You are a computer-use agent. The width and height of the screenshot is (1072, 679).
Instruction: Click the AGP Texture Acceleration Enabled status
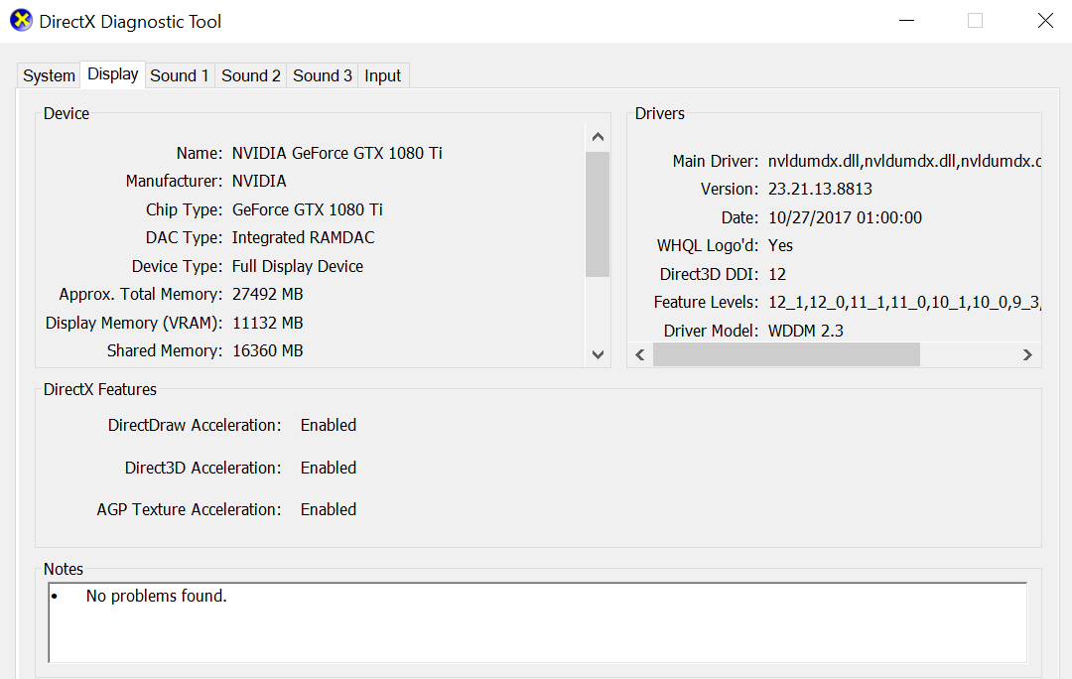(329, 509)
